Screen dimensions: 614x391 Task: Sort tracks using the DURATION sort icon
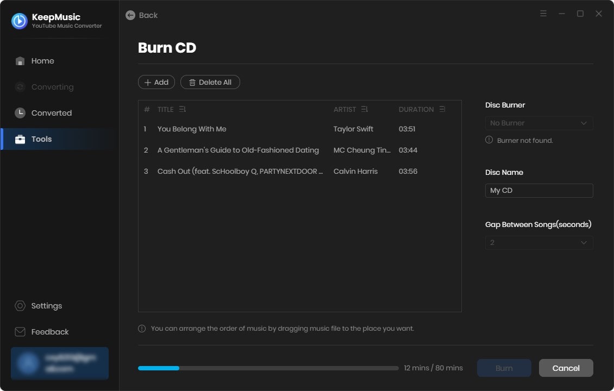[442, 109]
